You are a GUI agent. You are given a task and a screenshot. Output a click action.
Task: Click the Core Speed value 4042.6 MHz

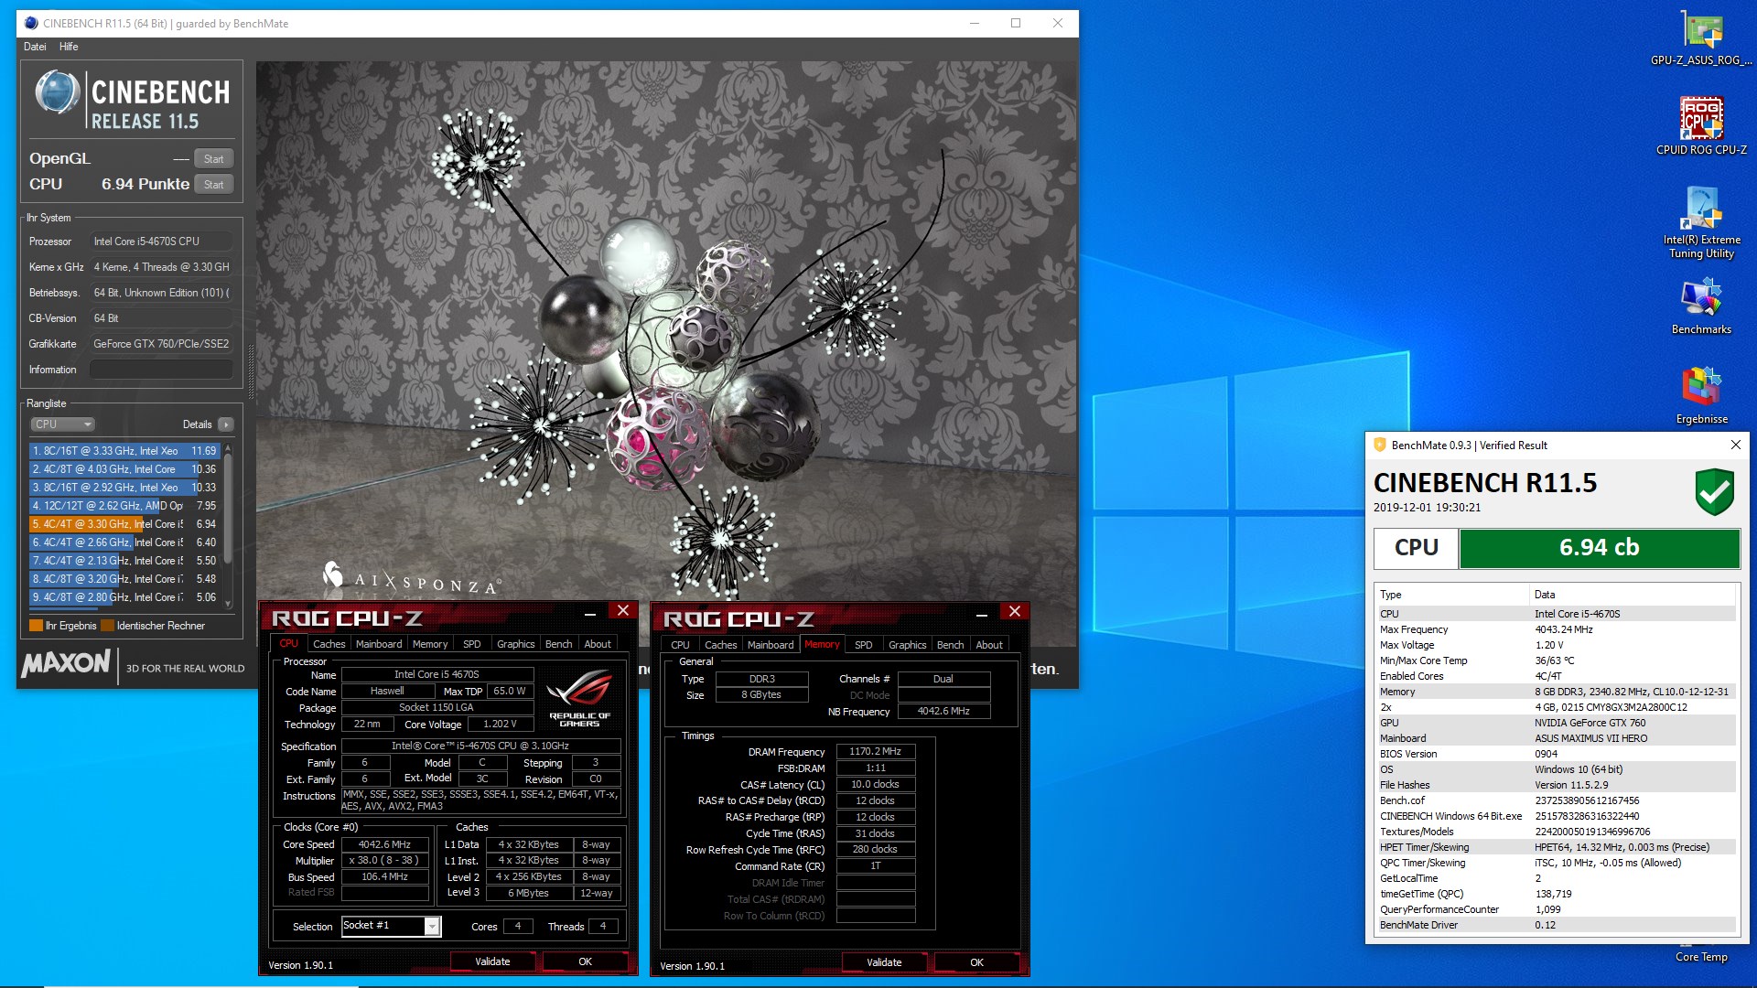[x=384, y=844]
